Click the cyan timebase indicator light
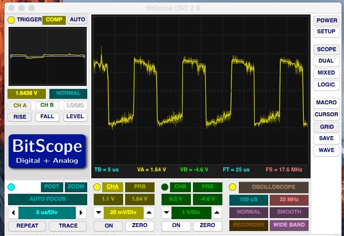Screen dimensions: 344x236 tap(11, 187)
